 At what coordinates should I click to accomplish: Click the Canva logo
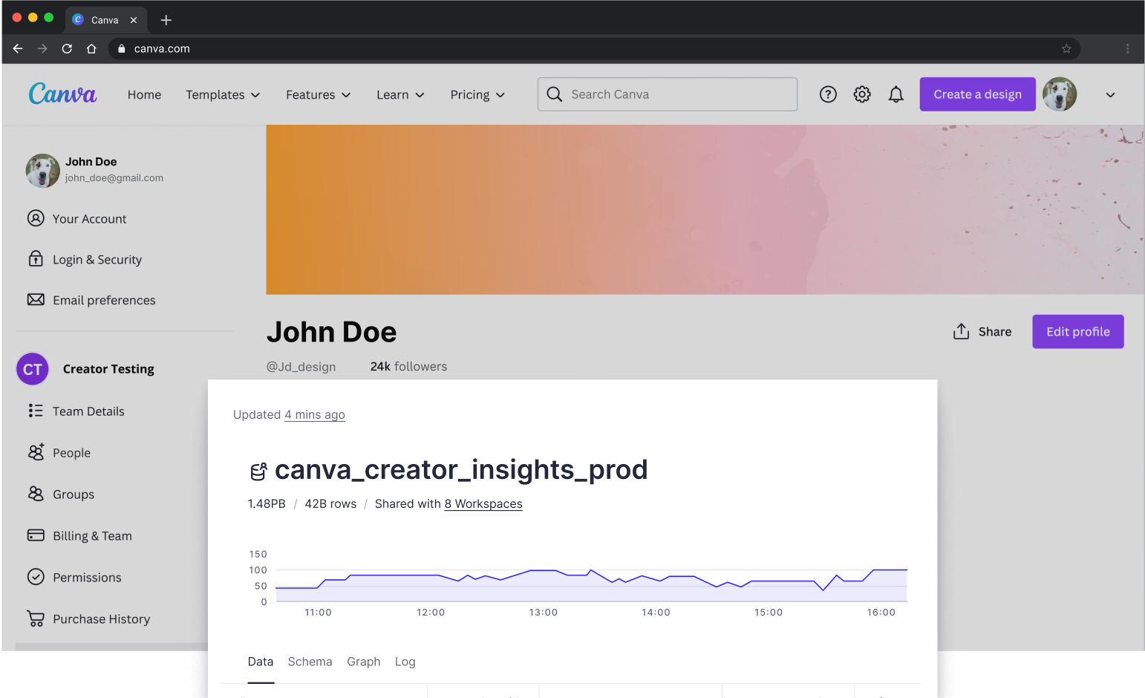coord(63,94)
